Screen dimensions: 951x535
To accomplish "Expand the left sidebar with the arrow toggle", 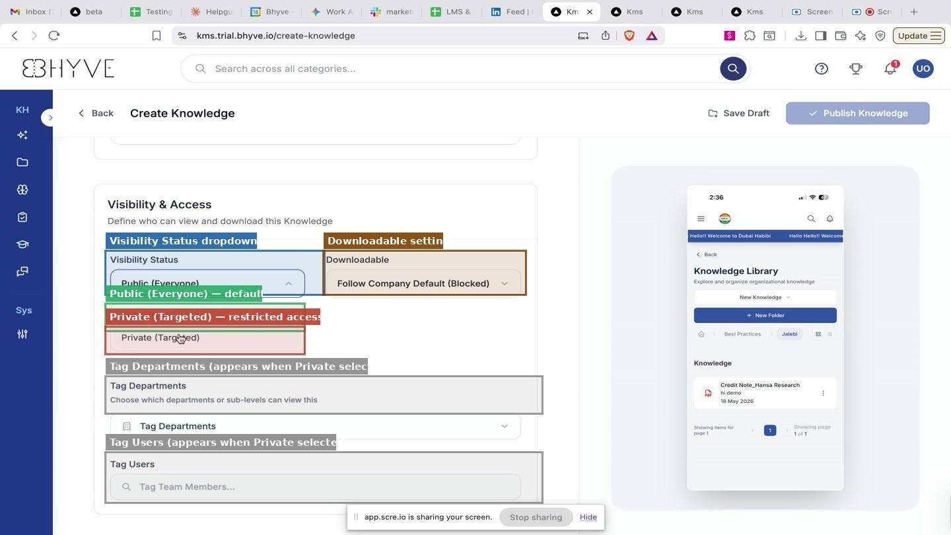I will (50, 118).
